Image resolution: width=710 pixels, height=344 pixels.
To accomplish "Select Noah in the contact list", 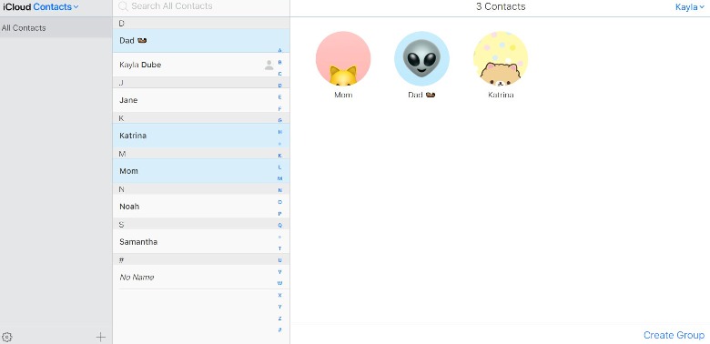I will pos(201,207).
